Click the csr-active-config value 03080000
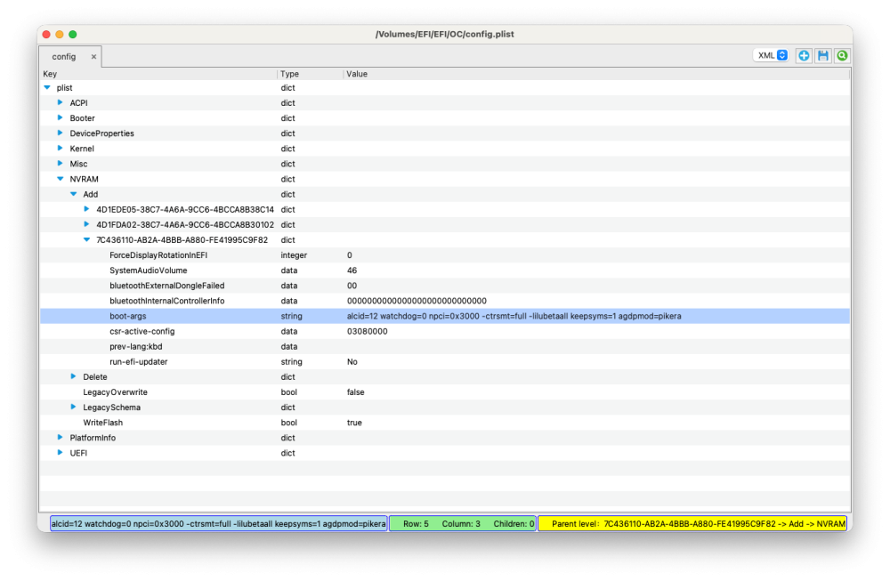Viewport: 890px width, 581px height. 368,331
